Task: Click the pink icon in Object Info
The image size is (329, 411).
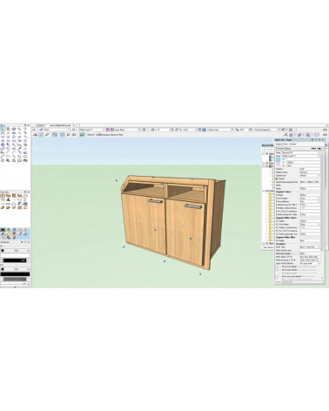Action: [x=278, y=164]
